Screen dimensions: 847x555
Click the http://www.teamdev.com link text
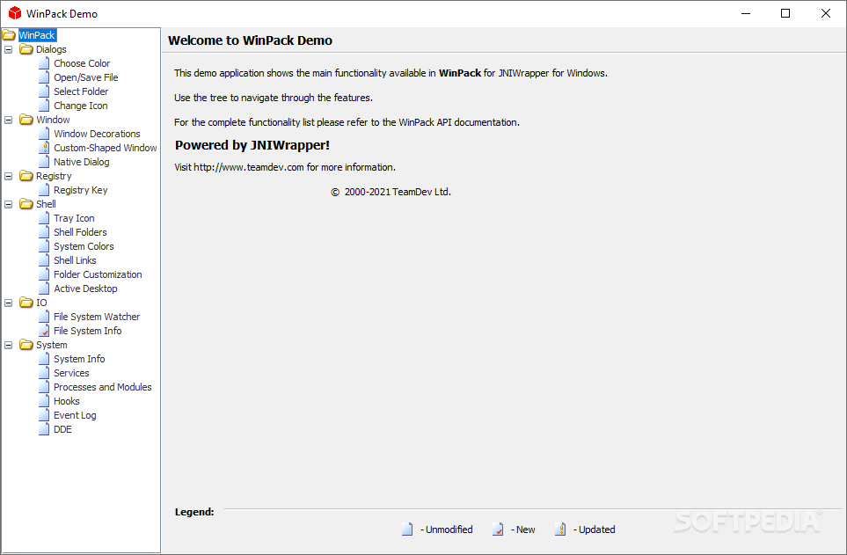tap(249, 167)
